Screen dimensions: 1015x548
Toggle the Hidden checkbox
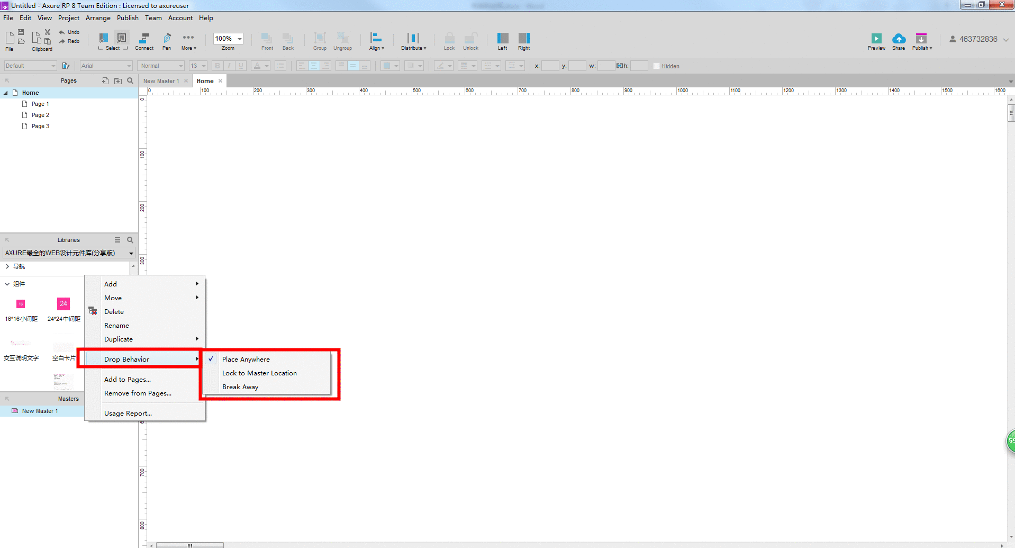coord(656,66)
